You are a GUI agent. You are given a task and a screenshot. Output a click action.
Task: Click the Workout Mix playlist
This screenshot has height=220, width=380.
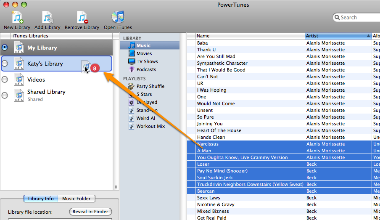[150, 126]
